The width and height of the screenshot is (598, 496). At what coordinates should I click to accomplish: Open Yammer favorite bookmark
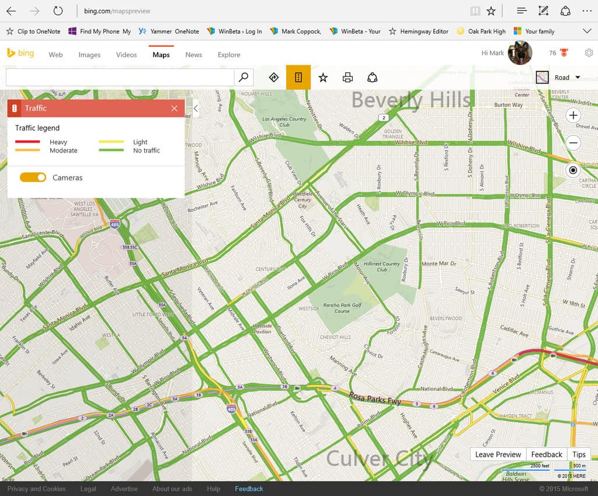(x=169, y=32)
